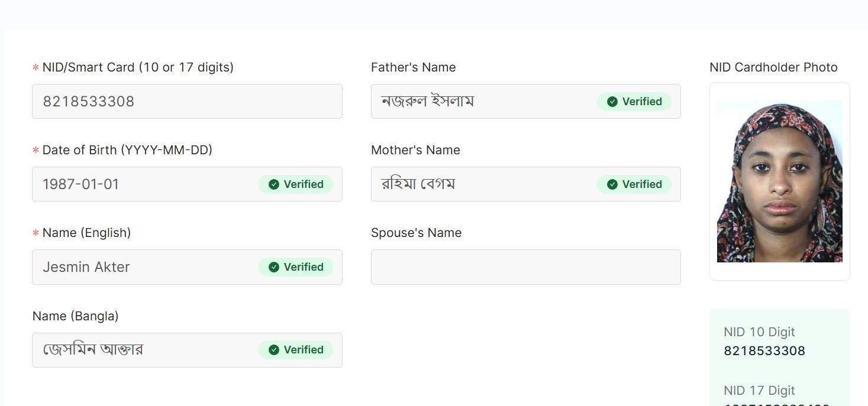Click the Mother's Name input field
The width and height of the screenshot is (868, 406).
[479, 184]
